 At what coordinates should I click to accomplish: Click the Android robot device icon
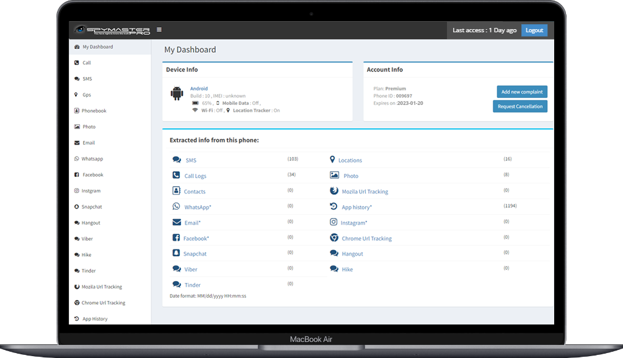point(177,94)
